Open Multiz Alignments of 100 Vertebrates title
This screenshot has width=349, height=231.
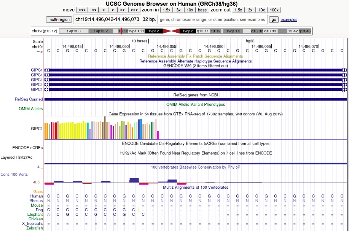coord(195,187)
